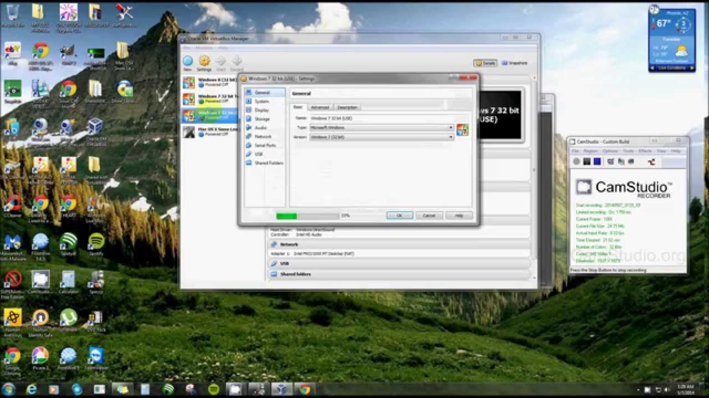Click the CamStudio Record circle button
This screenshot has width=709, height=398.
(x=577, y=161)
